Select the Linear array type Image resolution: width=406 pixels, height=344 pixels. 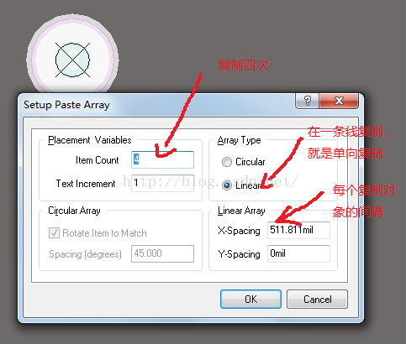pos(227,185)
